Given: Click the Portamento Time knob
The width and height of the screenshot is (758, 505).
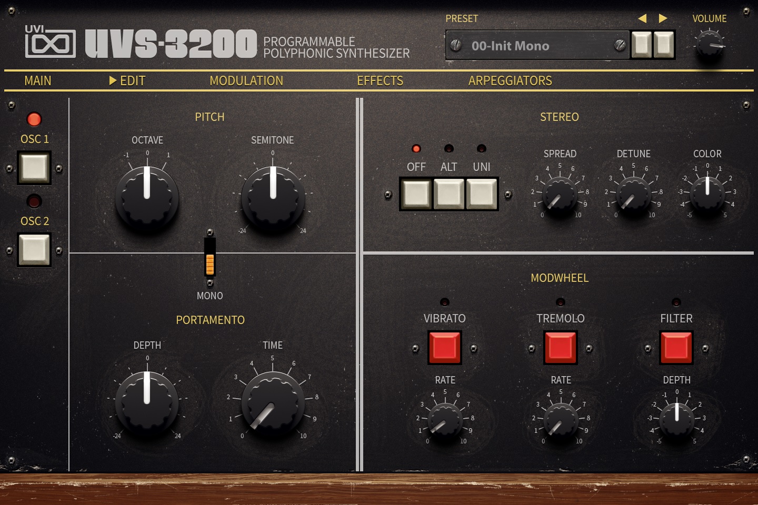Looking at the screenshot, I should click(x=273, y=404).
